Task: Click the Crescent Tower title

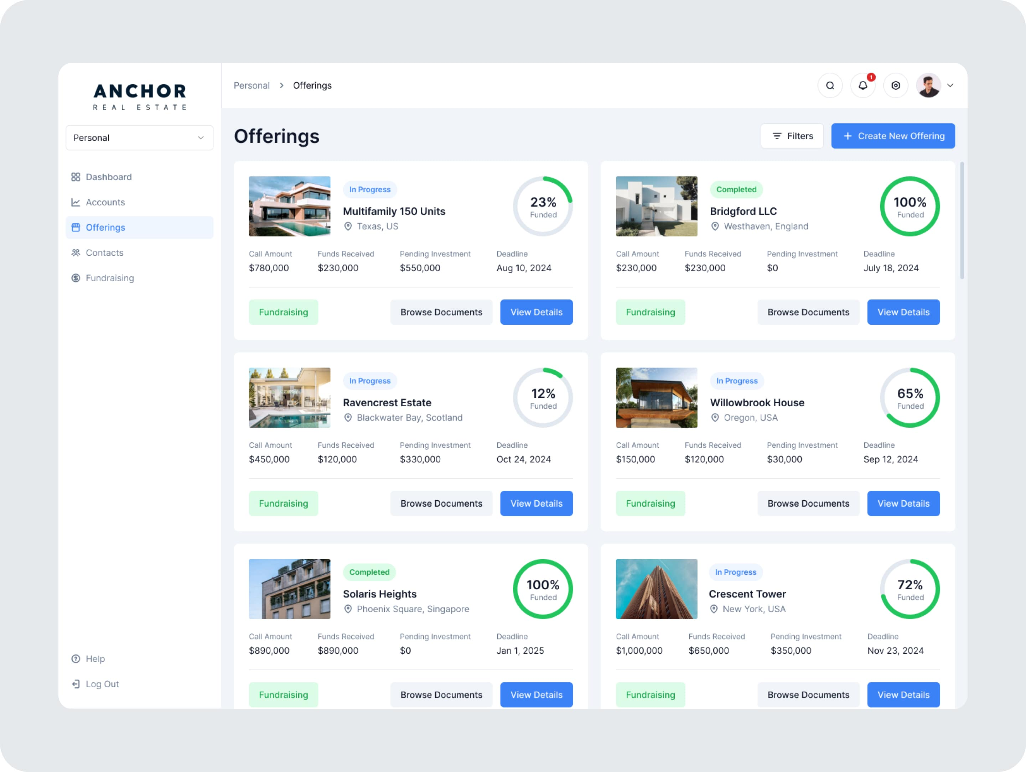Action: [747, 594]
